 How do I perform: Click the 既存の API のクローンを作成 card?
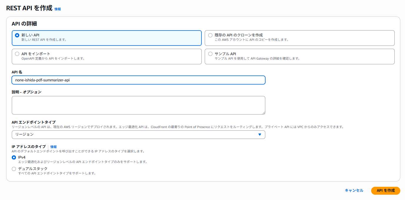pyautogui.click(x=299, y=38)
